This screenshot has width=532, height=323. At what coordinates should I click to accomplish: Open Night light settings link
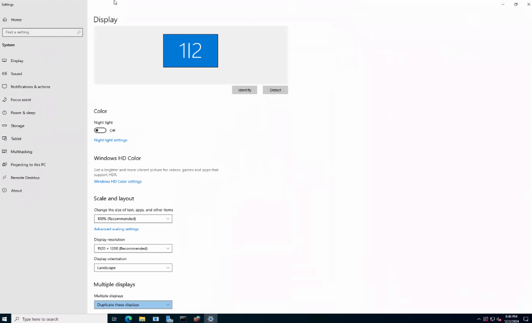pos(111,140)
